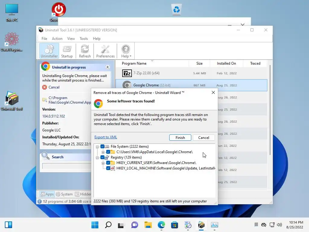The image size is (309, 232).
Task: Open the Recycle Bin on desktop
Action: point(176,9)
